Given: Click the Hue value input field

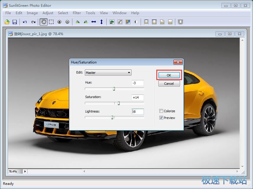Looking at the screenshot, I should pyautogui.click(x=138, y=83).
